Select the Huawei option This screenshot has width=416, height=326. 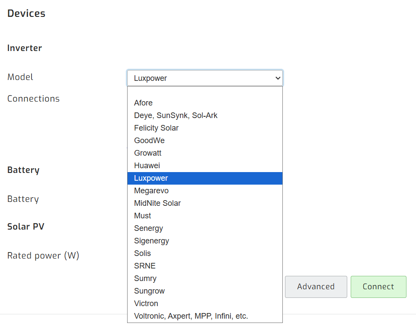tap(147, 166)
